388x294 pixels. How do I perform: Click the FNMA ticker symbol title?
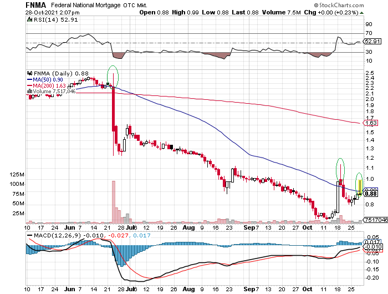pyautogui.click(x=36, y=5)
